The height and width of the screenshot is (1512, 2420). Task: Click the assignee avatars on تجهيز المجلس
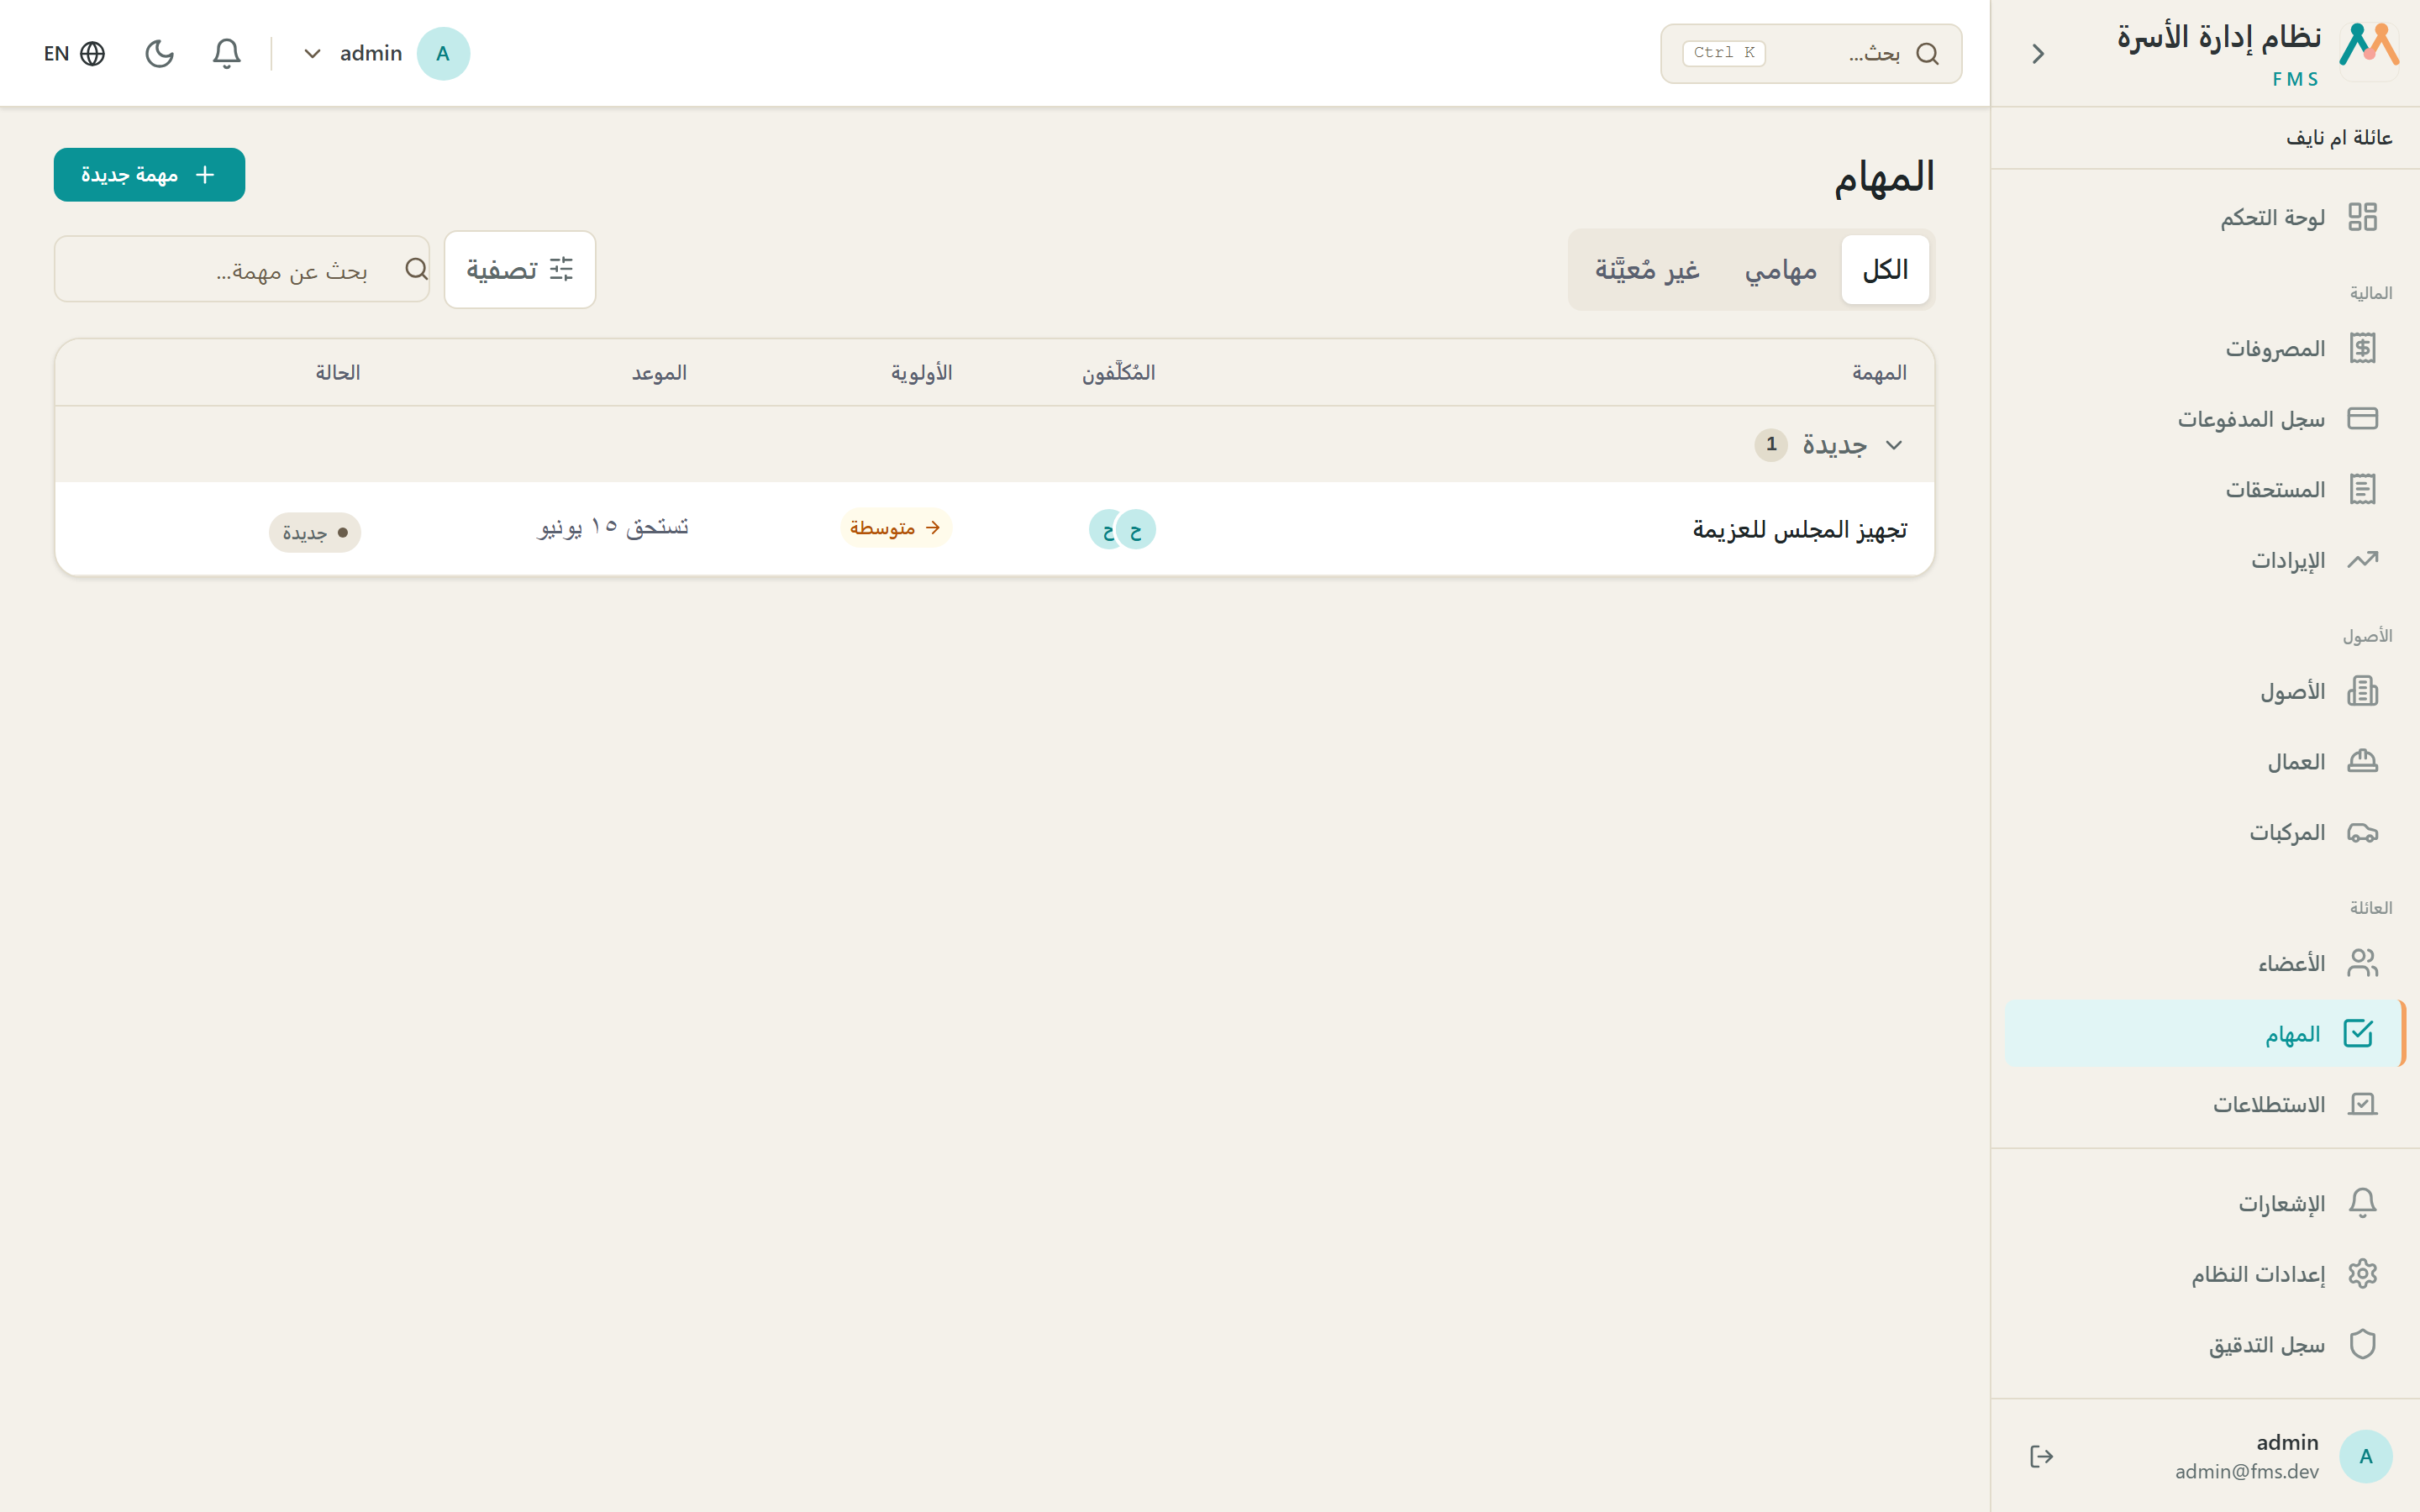[x=1122, y=529]
